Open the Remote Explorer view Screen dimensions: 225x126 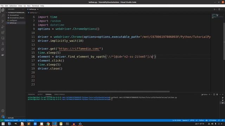[3, 38]
